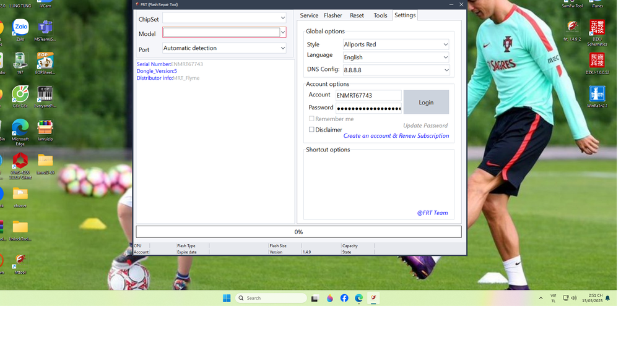Click Capacity status bar label

(x=350, y=245)
